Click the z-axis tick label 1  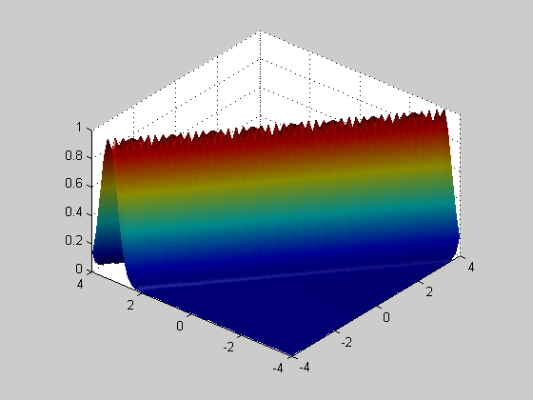[x=79, y=128]
